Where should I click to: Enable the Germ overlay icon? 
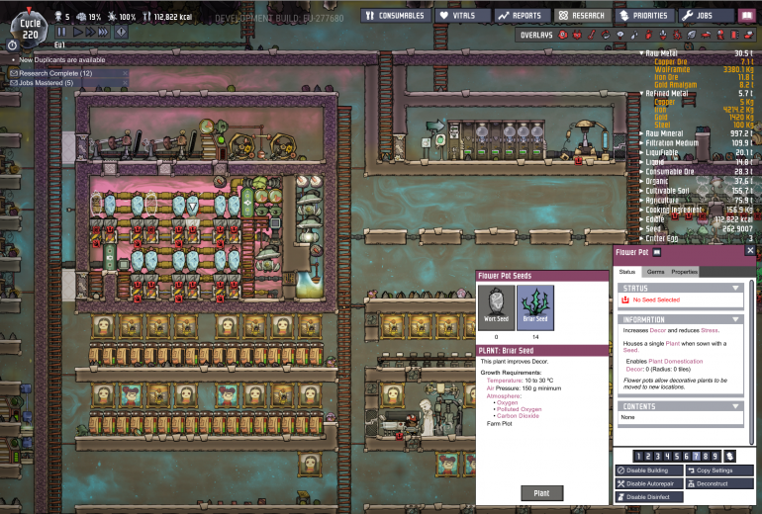[x=678, y=35]
